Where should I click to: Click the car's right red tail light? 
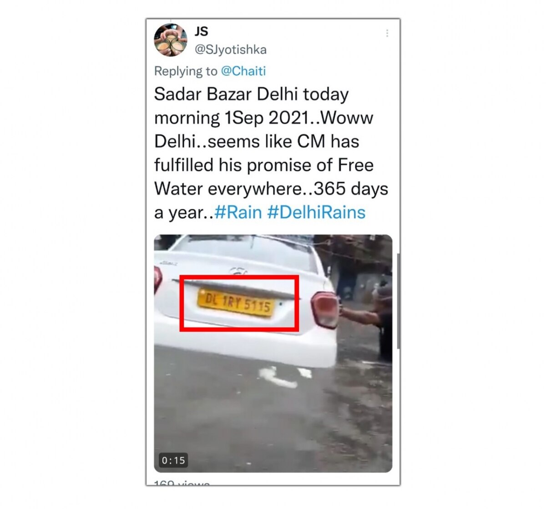pos(324,310)
